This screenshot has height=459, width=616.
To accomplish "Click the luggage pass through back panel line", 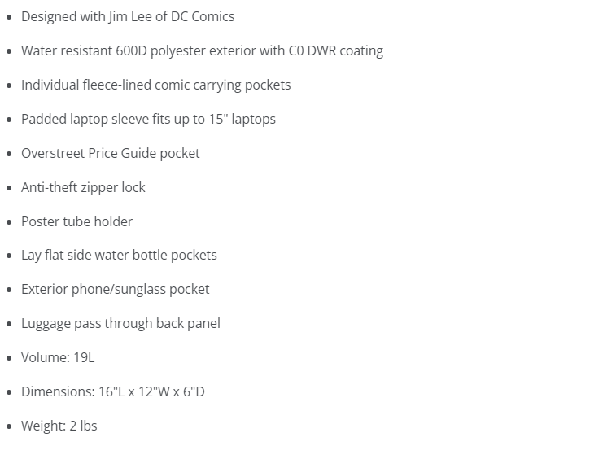I will coord(120,323).
